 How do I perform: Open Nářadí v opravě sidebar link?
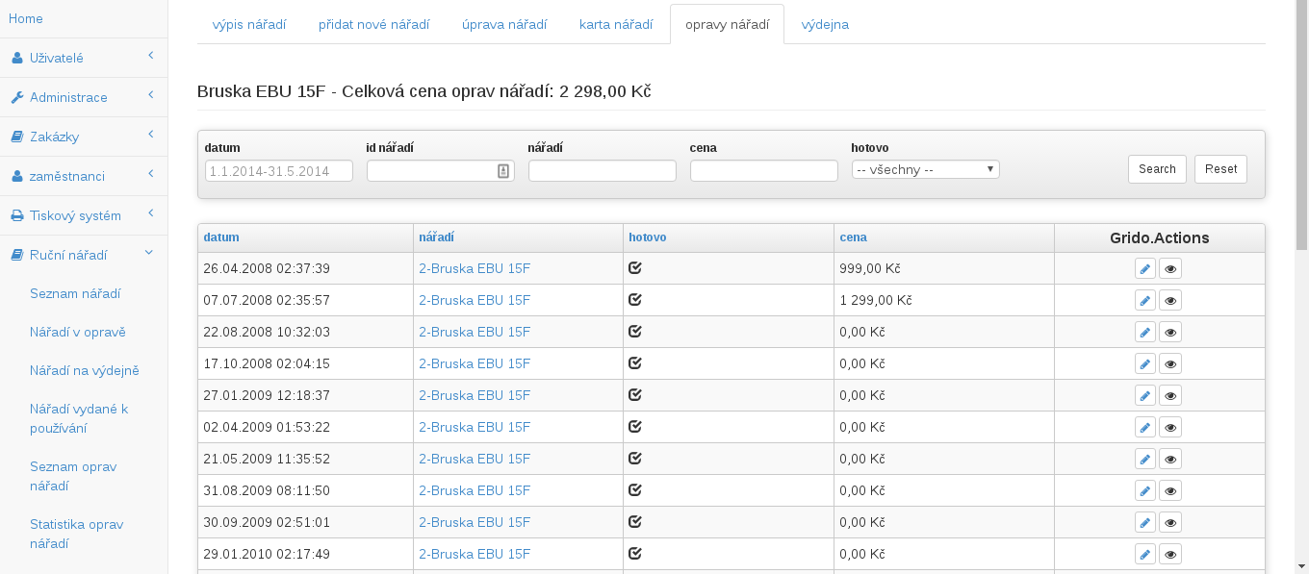[x=78, y=332]
